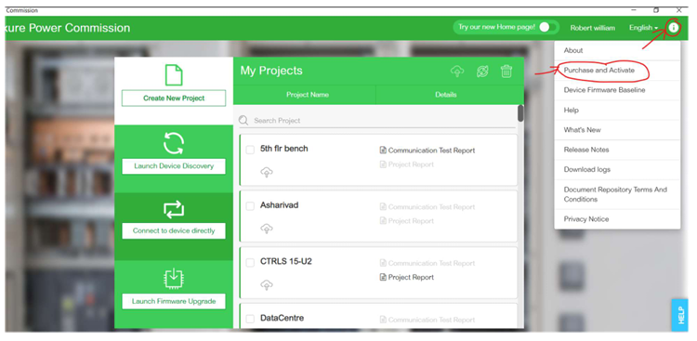Click the blue HELP side tab
Viewport: 697px width, 341px height.
click(680, 315)
